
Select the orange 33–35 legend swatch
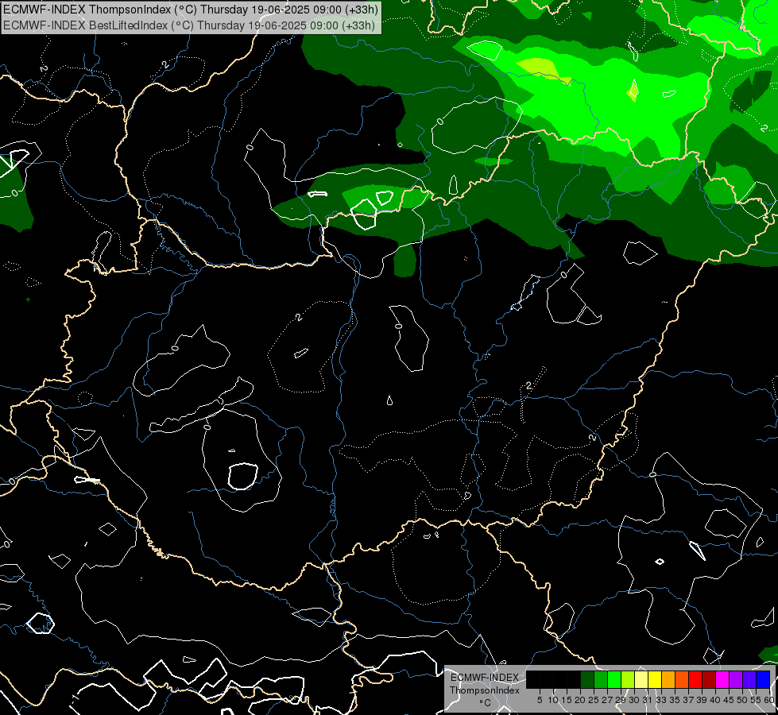(x=668, y=679)
